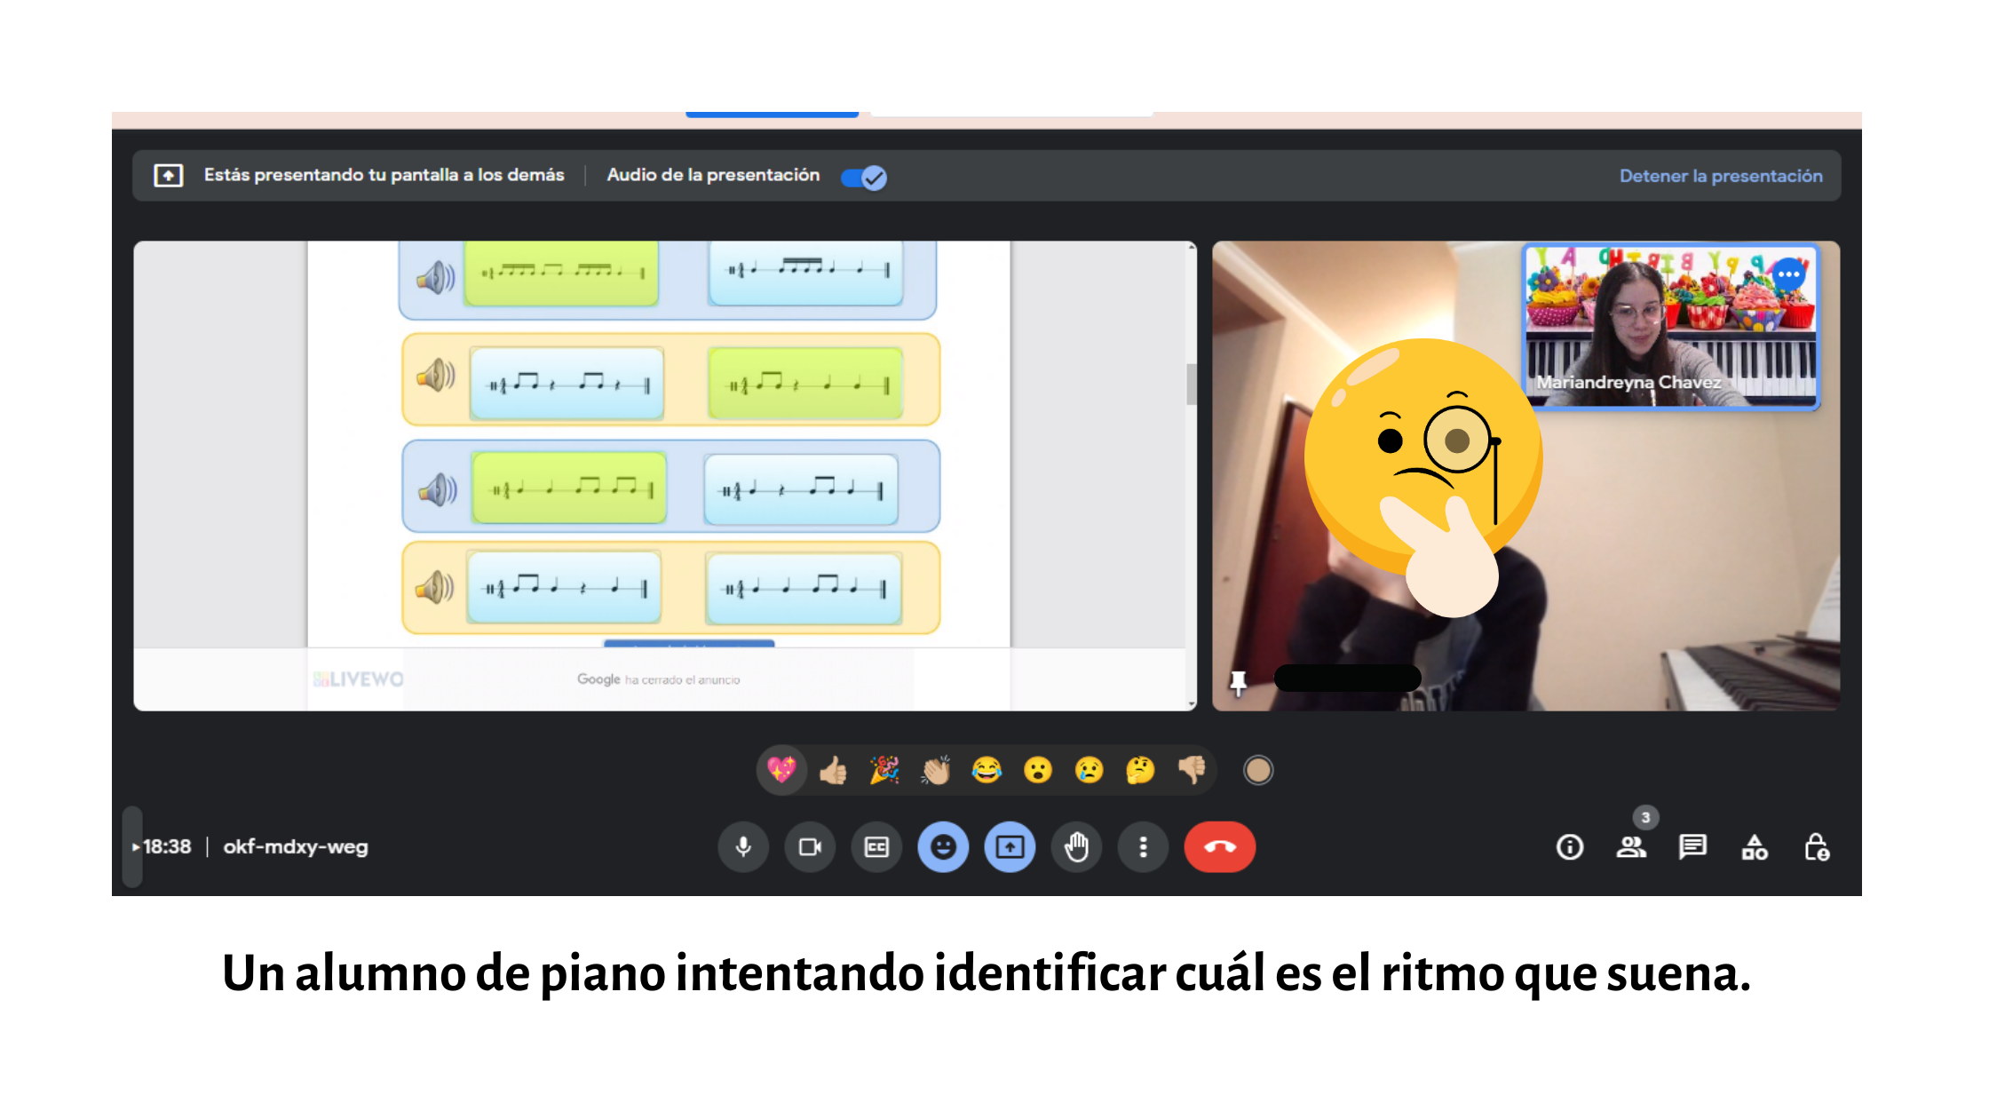
Task: Open the chat panel icon
Action: point(1692,847)
